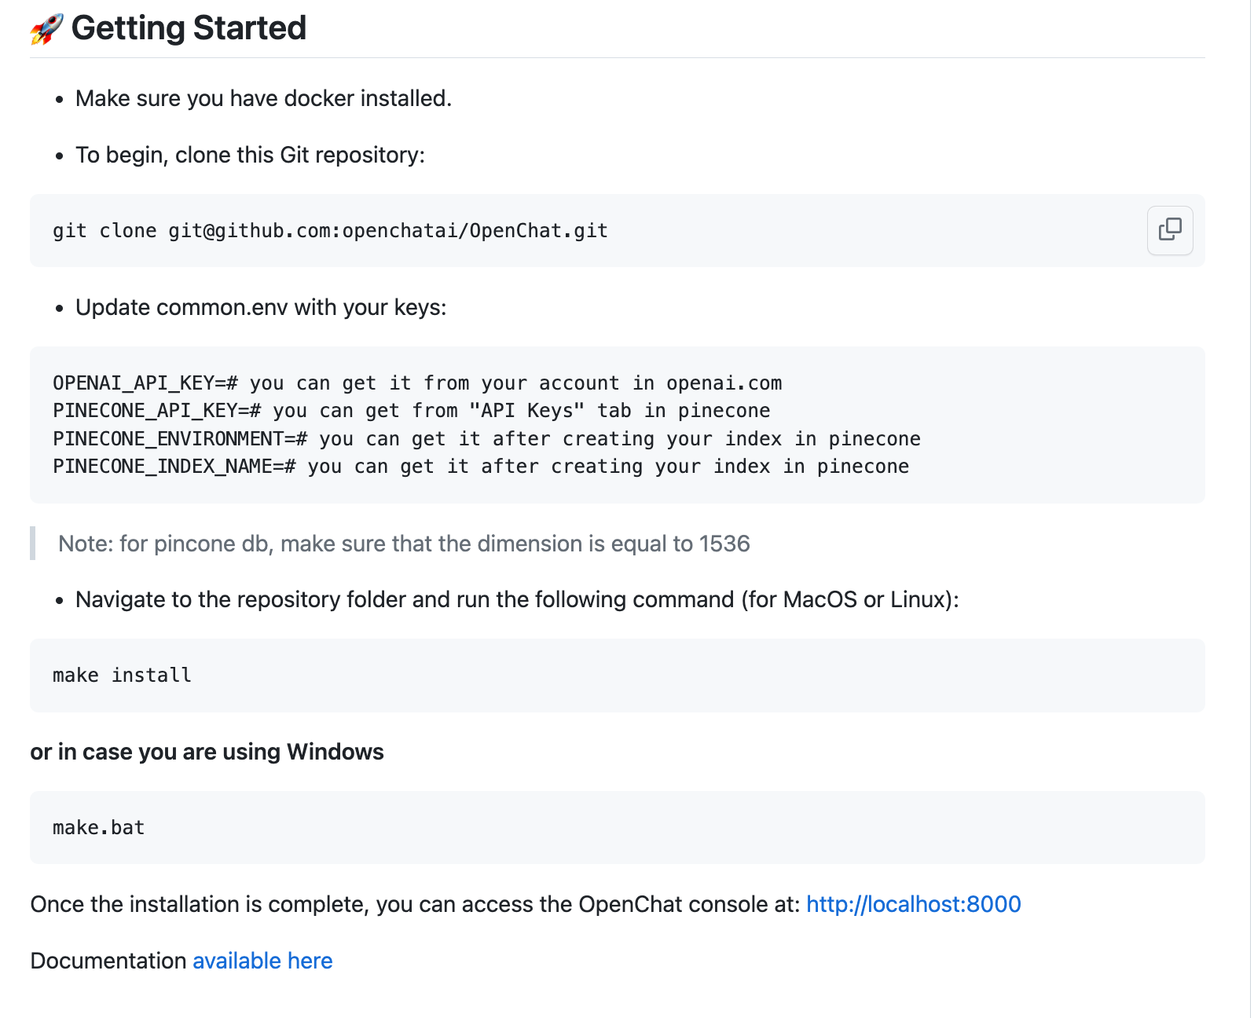Open the 'available here' documentation link
The image size is (1254, 1018).
click(x=262, y=961)
